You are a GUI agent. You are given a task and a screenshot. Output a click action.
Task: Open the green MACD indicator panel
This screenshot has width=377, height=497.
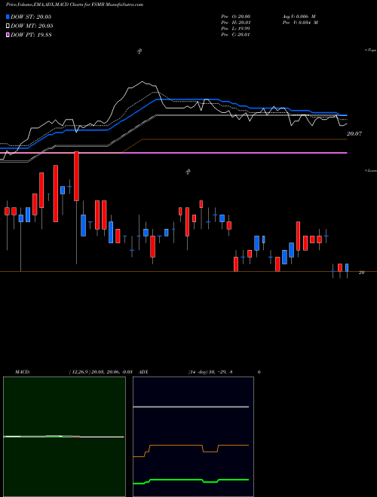[x=64, y=437]
